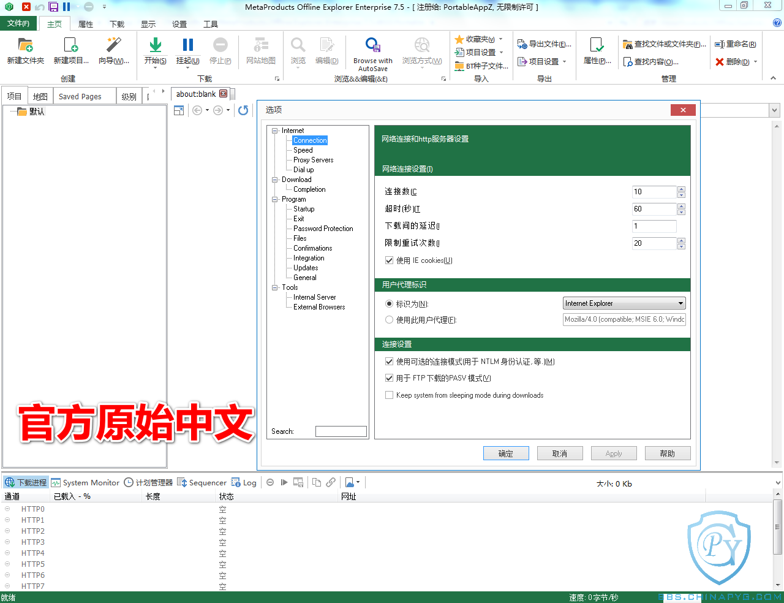The height and width of the screenshot is (603, 784).
Task: Click the 下载间的延迟 delay field
Action: (654, 226)
